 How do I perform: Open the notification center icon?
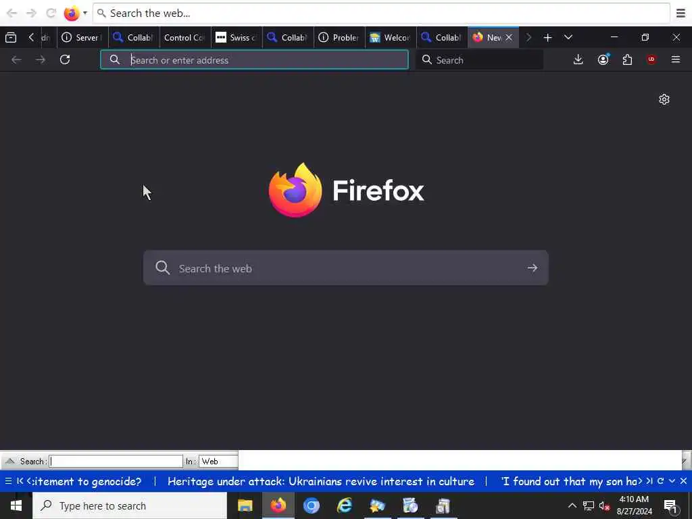(671, 506)
